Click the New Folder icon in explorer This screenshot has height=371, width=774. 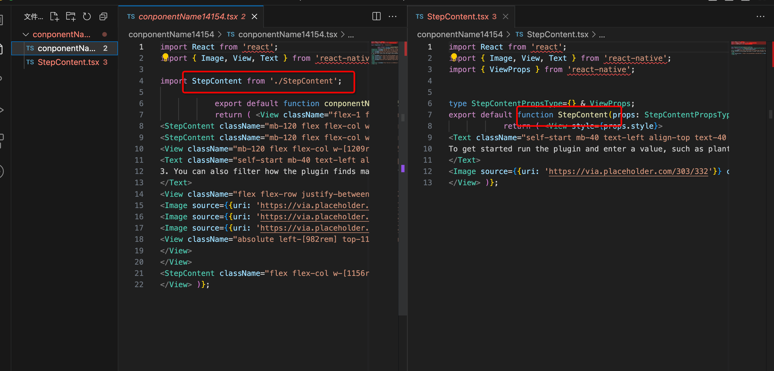(71, 17)
